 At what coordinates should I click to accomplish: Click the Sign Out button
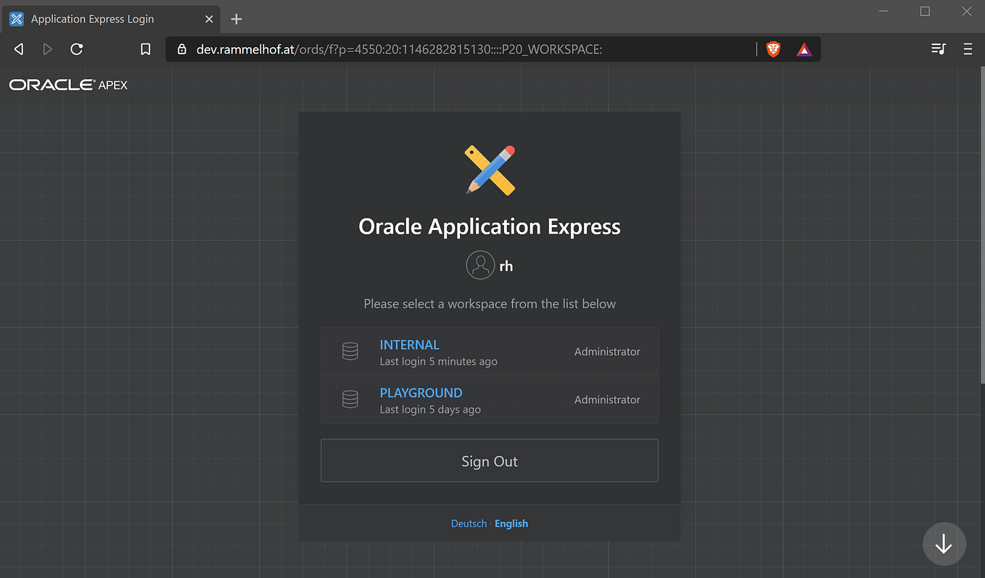(x=490, y=461)
